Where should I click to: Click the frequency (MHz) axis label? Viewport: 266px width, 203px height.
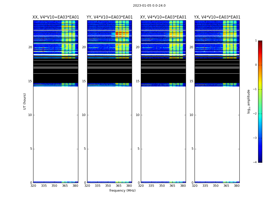coord(122,191)
